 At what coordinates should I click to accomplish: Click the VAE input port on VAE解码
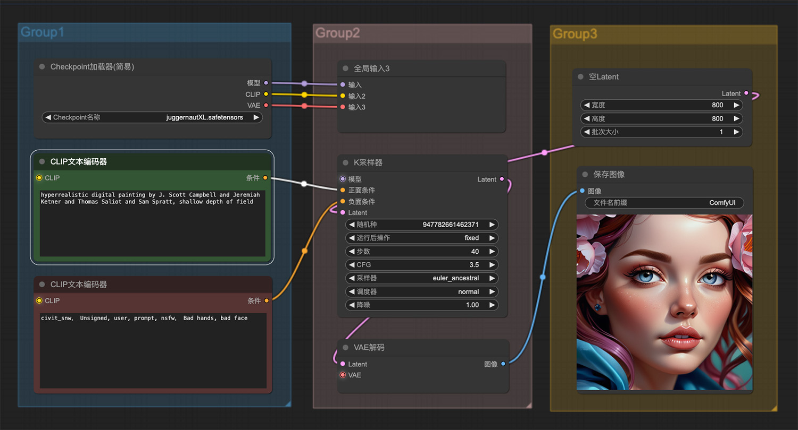pos(343,375)
